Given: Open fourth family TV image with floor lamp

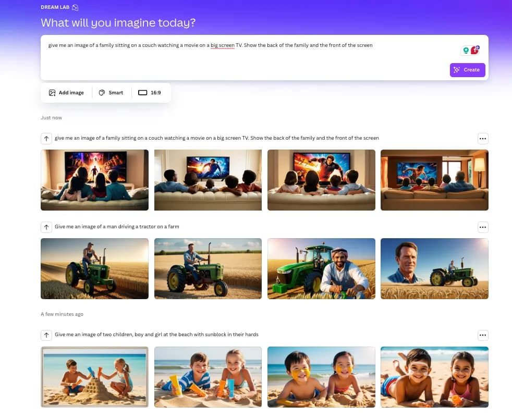Looking at the screenshot, I should point(435,180).
